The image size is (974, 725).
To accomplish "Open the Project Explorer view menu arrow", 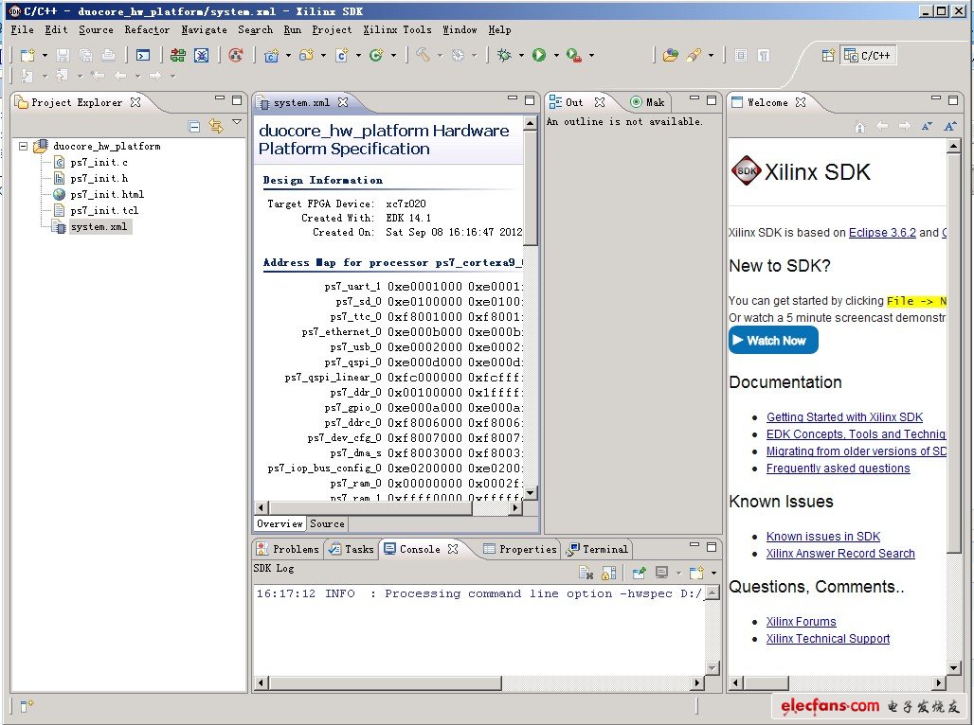I will click(x=237, y=123).
